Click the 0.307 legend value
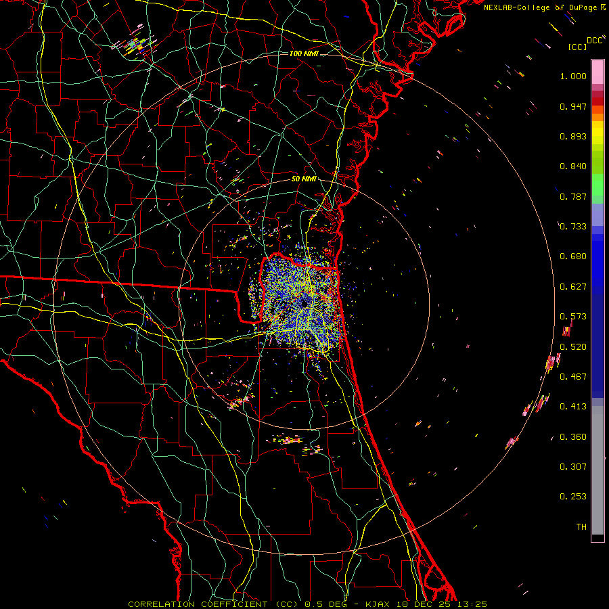Image resolution: width=609 pixels, height=609 pixels. (x=573, y=467)
